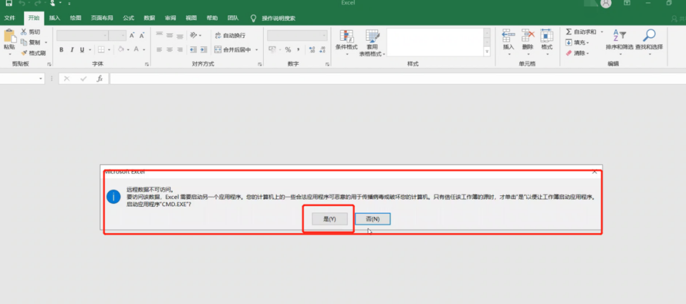Toggle Align Left
Image resolution: width=686 pixels, height=304 pixels.
point(159,50)
